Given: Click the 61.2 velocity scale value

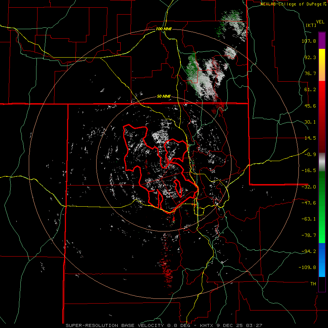Looking at the screenshot, I should tap(310, 90).
